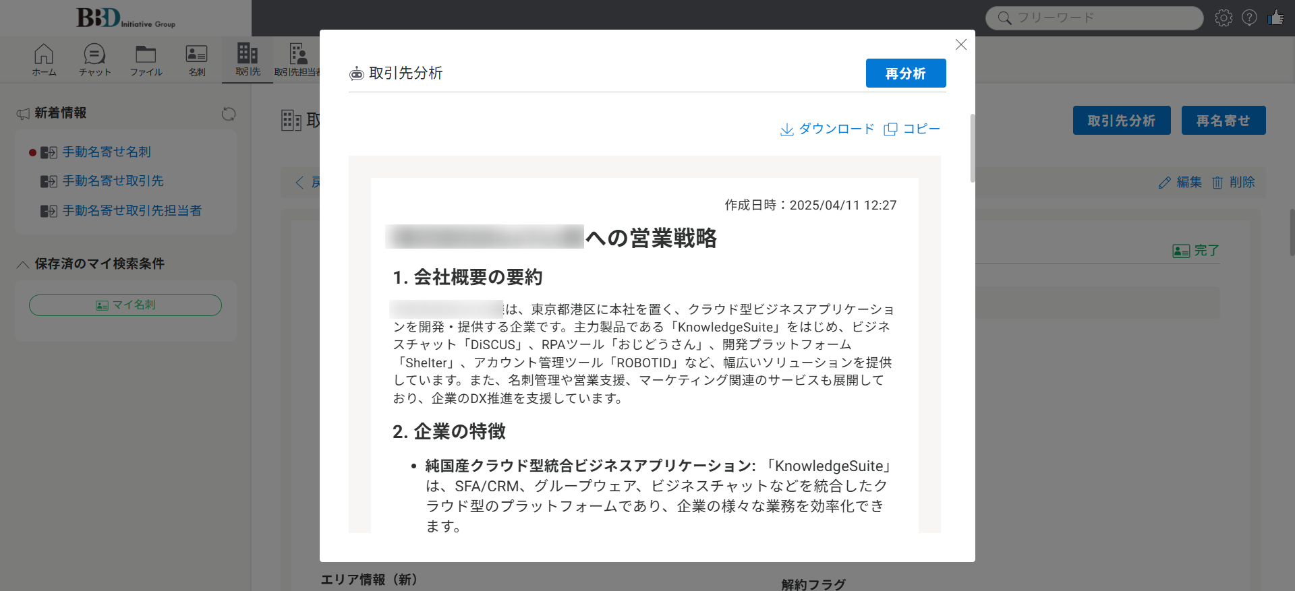Viewport: 1295px width, 591px height.
Task: Open the ホーム home icon
Action: pos(44,60)
